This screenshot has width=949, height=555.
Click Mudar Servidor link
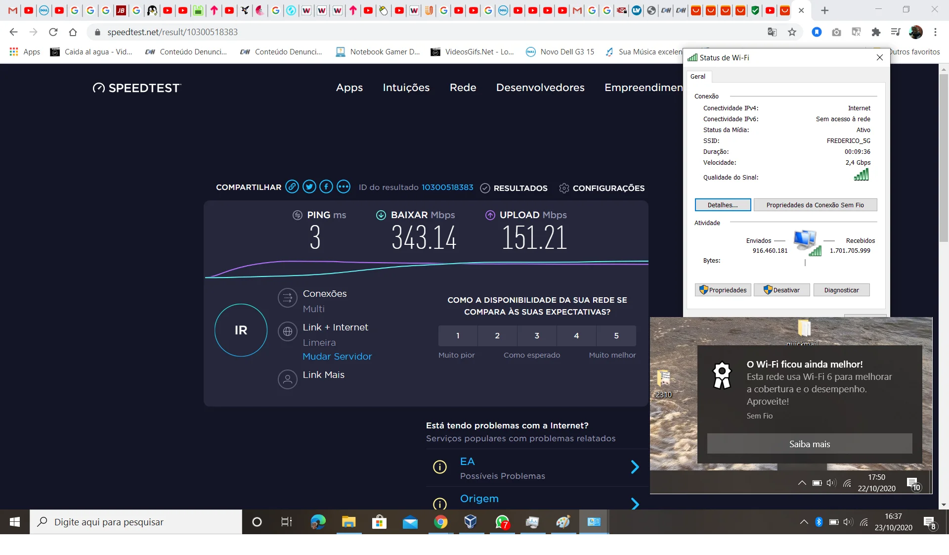pos(337,357)
